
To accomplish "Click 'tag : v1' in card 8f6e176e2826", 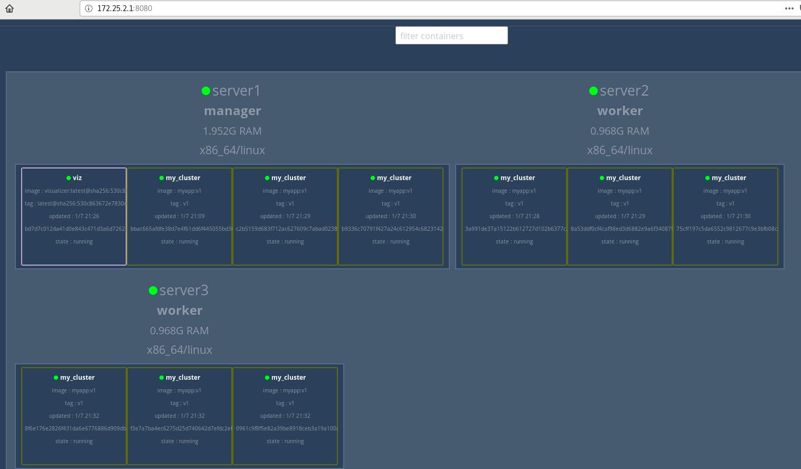I will tap(74, 403).
